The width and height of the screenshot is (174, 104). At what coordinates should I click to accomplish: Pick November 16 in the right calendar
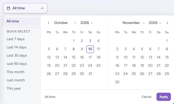pyautogui.click(x=117, y=65)
